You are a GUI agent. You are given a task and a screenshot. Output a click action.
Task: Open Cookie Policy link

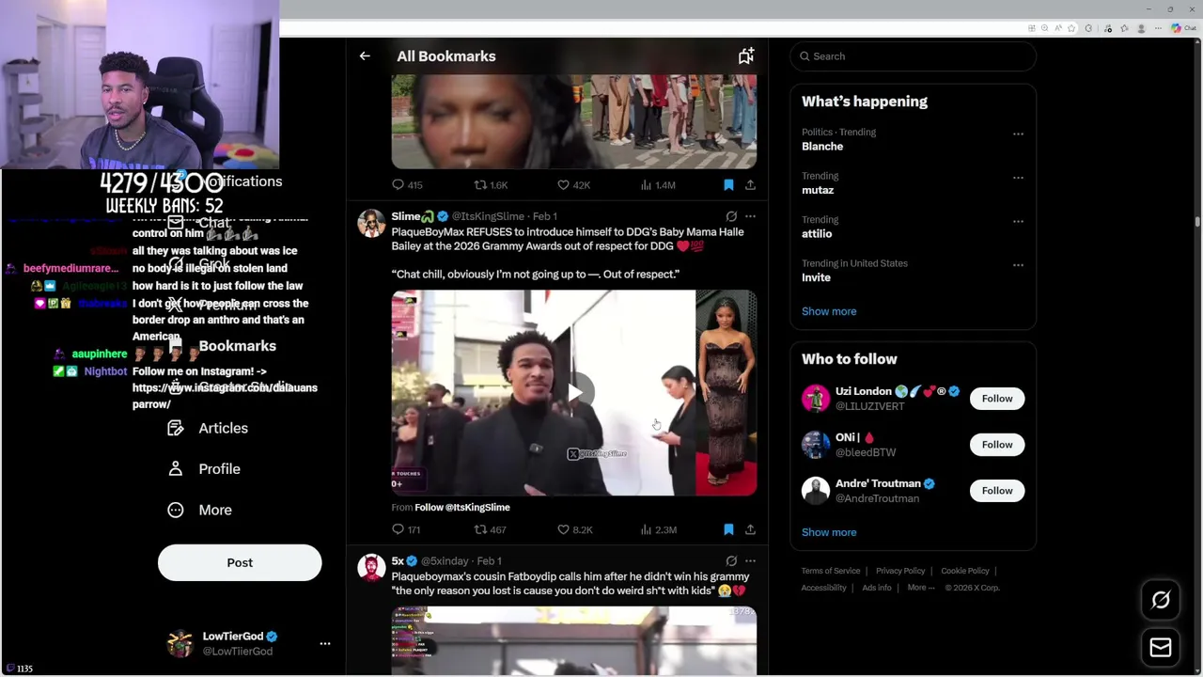pos(965,571)
